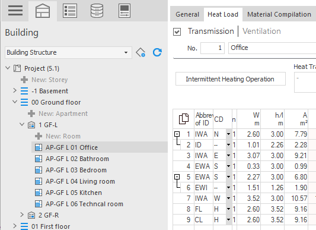This screenshot has height=230, width=316.
Task: Click ID abbreviation in row 2
Action: 203,145
